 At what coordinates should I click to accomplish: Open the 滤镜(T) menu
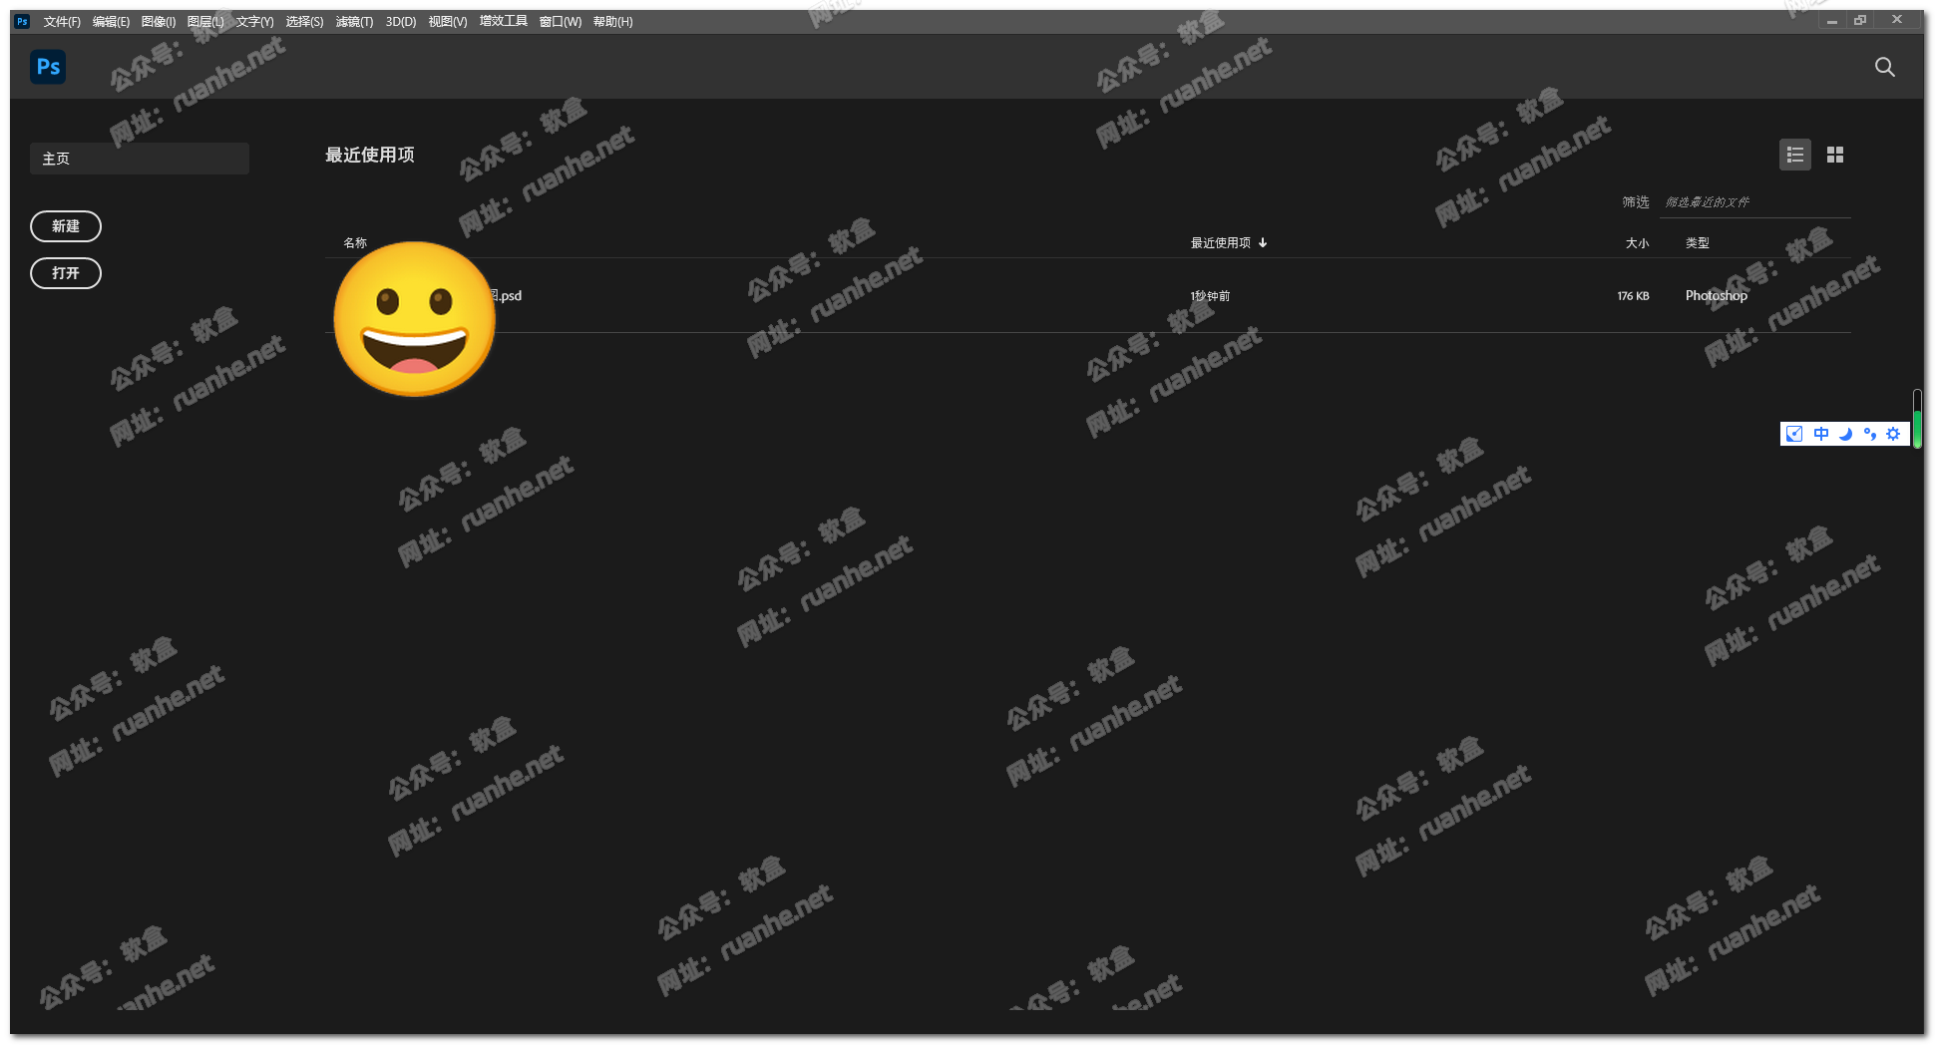[x=354, y=21]
